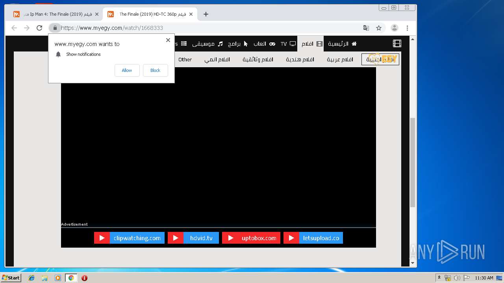Open the افلام movies menu item
The height and width of the screenshot is (283, 504).
tap(311, 44)
